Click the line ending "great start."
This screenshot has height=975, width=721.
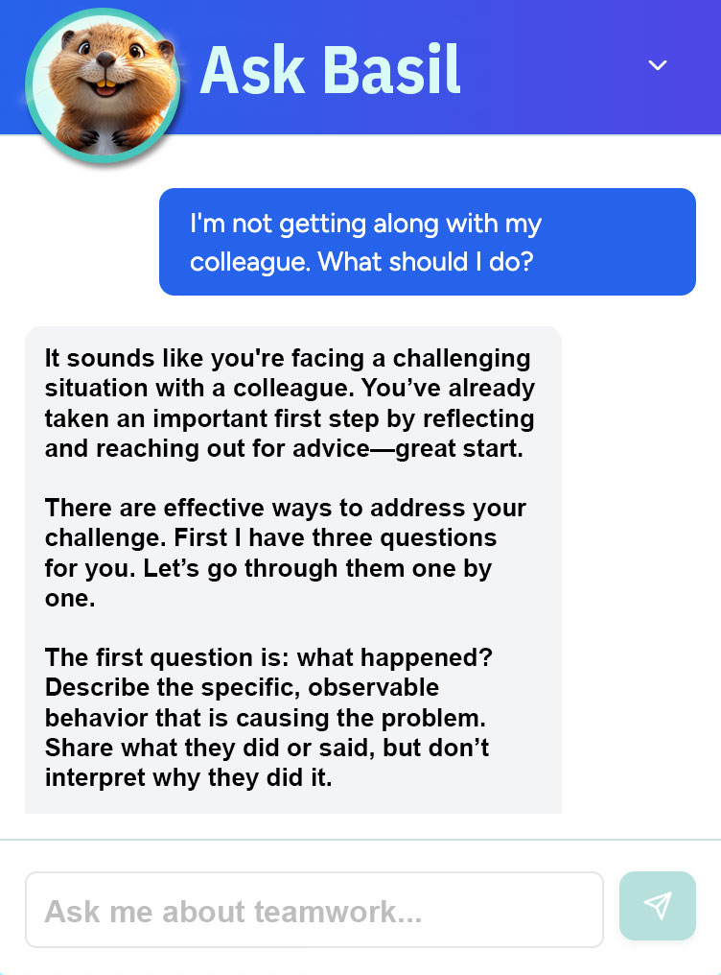pos(284,448)
